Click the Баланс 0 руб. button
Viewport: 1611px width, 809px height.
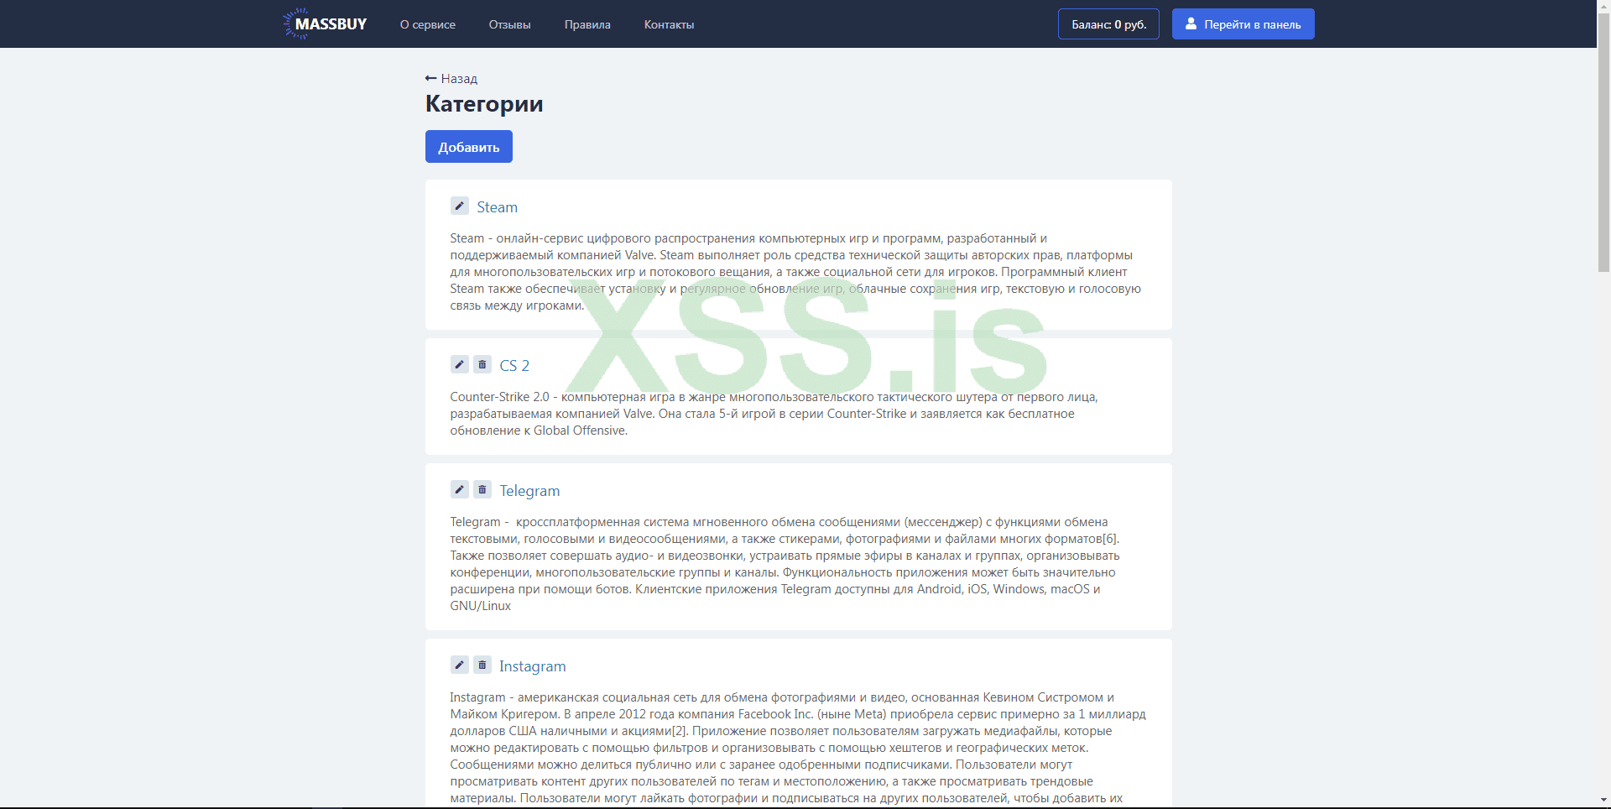[x=1108, y=24]
